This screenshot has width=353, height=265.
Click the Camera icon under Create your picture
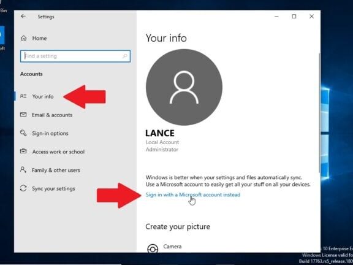(x=153, y=248)
